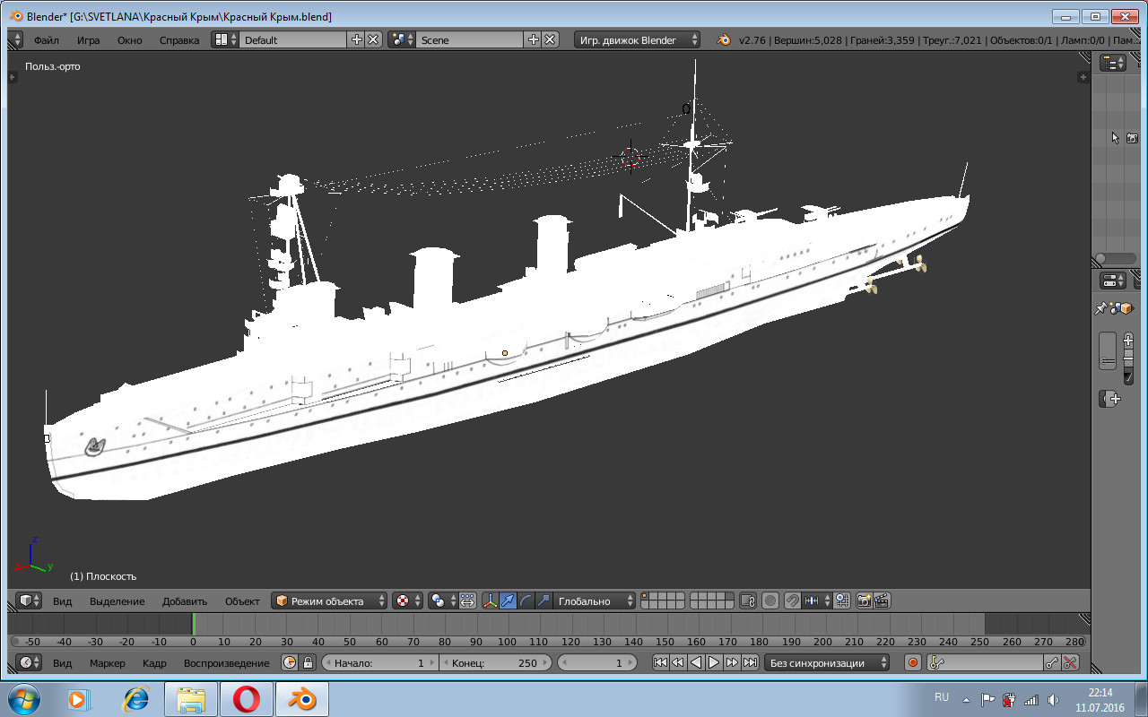The image size is (1148, 717).
Task: Click the OpenGL render animation clapper icon
Action: [x=882, y=600]
